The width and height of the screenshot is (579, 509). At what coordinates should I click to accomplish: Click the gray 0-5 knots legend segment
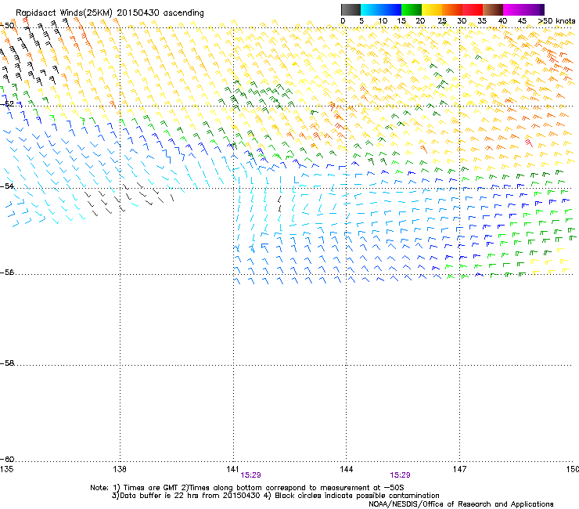tap(351, 9)
